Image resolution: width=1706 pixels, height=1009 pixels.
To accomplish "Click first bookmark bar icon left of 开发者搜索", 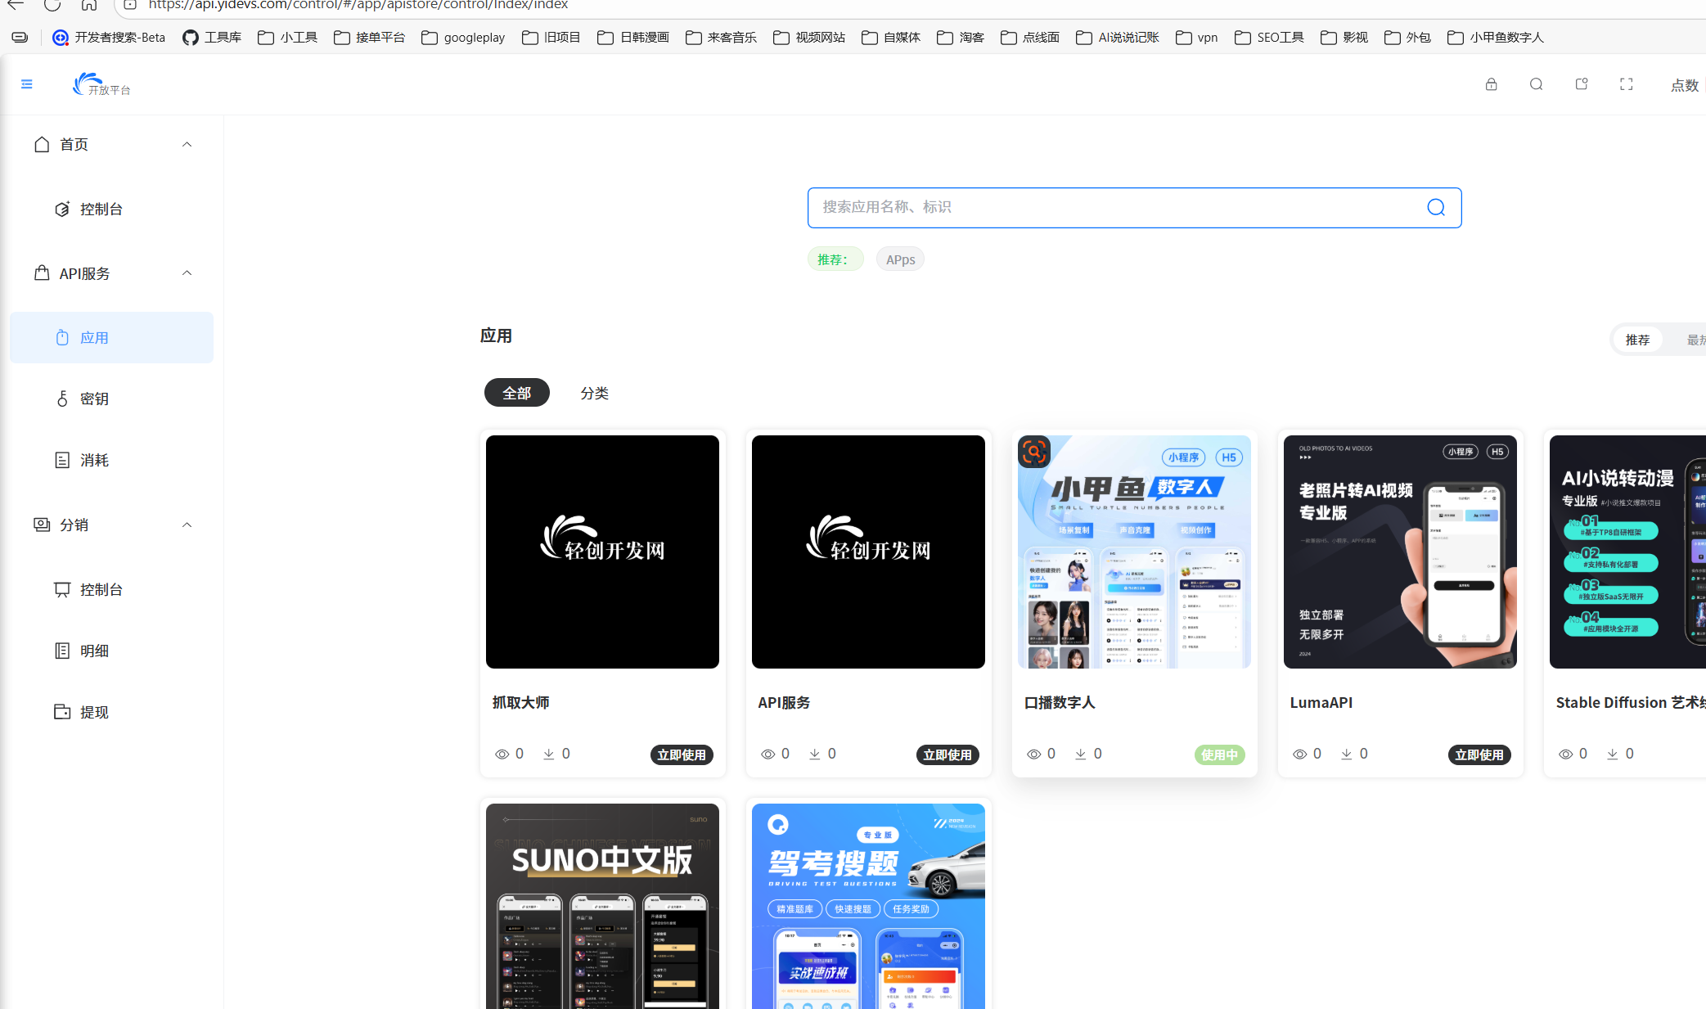I will tap(20, 38).
